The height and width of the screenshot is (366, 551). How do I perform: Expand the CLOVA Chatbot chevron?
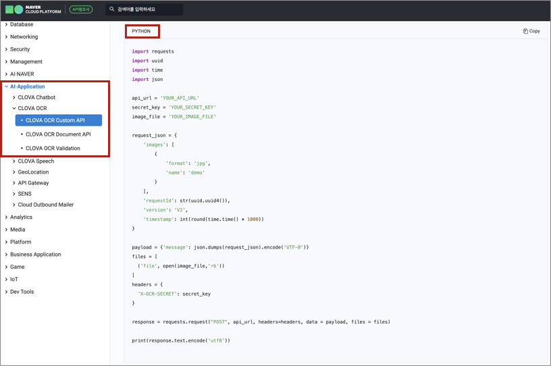pos(14,97)
